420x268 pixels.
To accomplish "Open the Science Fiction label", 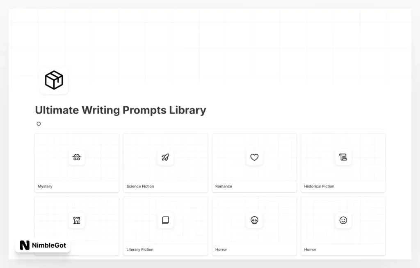I will 140,187.
